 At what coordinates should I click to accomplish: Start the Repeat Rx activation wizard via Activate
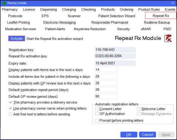click(x=16, y=38)
